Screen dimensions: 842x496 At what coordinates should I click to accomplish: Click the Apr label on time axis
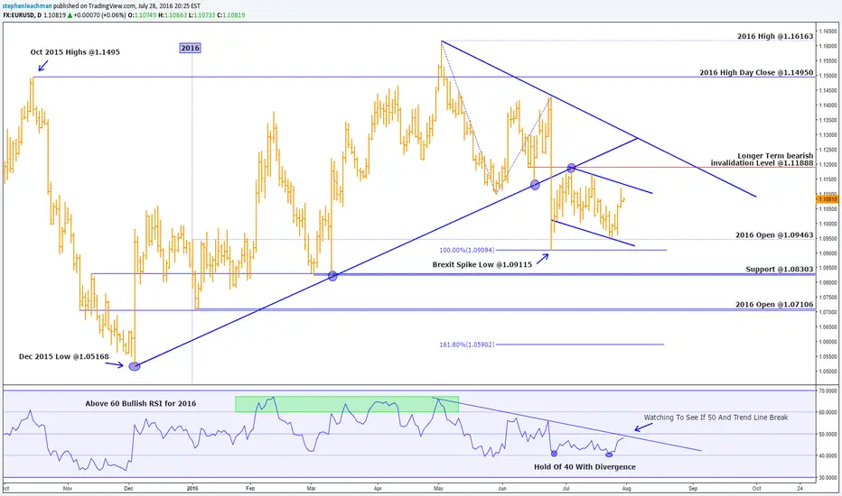378,489
